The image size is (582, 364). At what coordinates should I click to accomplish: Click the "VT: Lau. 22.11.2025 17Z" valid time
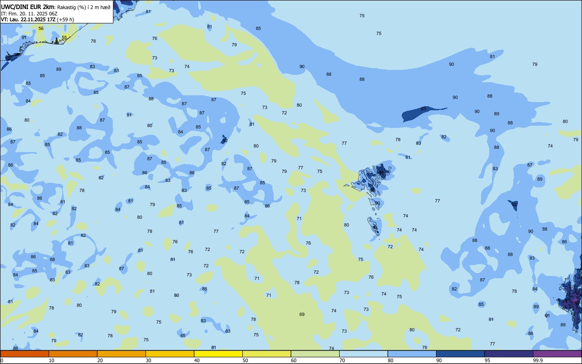click(x=28, y=20)
